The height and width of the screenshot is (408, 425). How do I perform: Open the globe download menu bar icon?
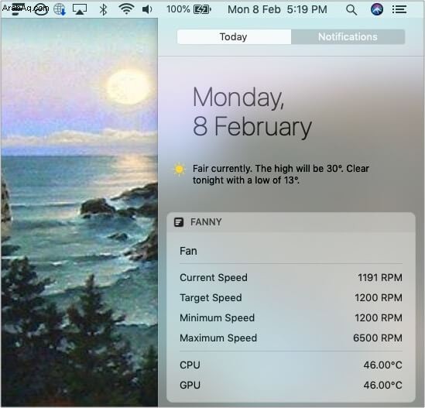(60, 9)
